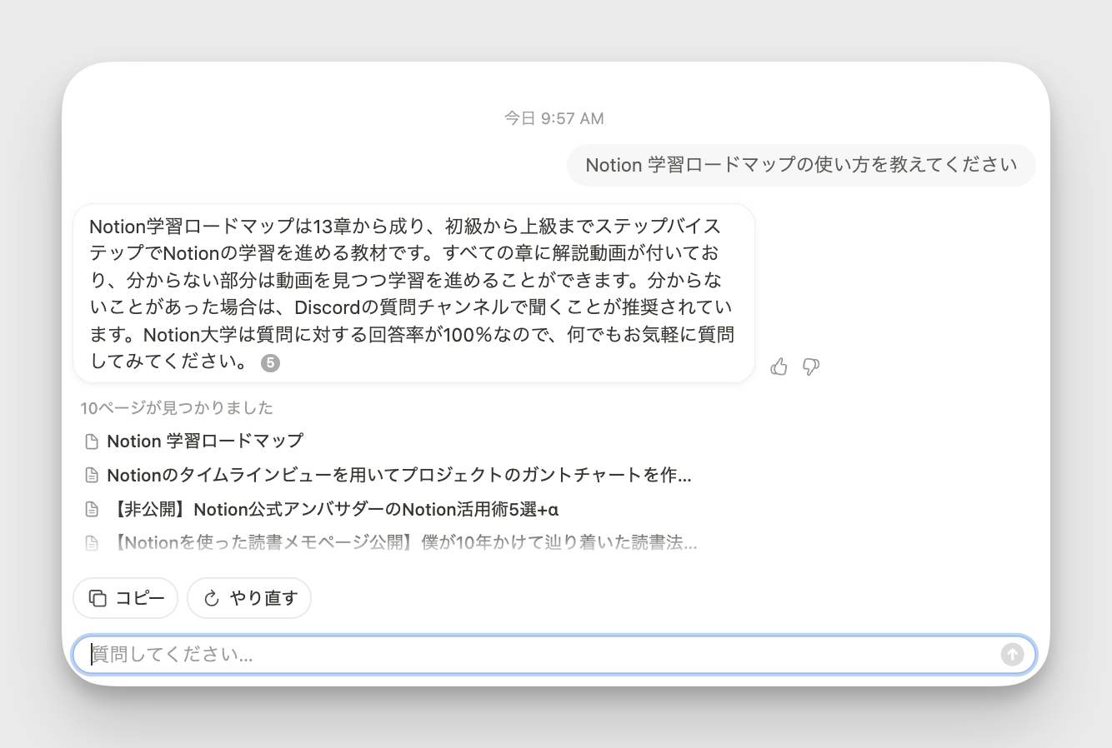Open the Notion 学習ロードマップ page result
Screen dimensions: 1112x748
[x=205, y=441]
